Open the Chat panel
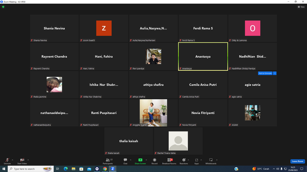This screenshot has width=307, height=172. 125,161
